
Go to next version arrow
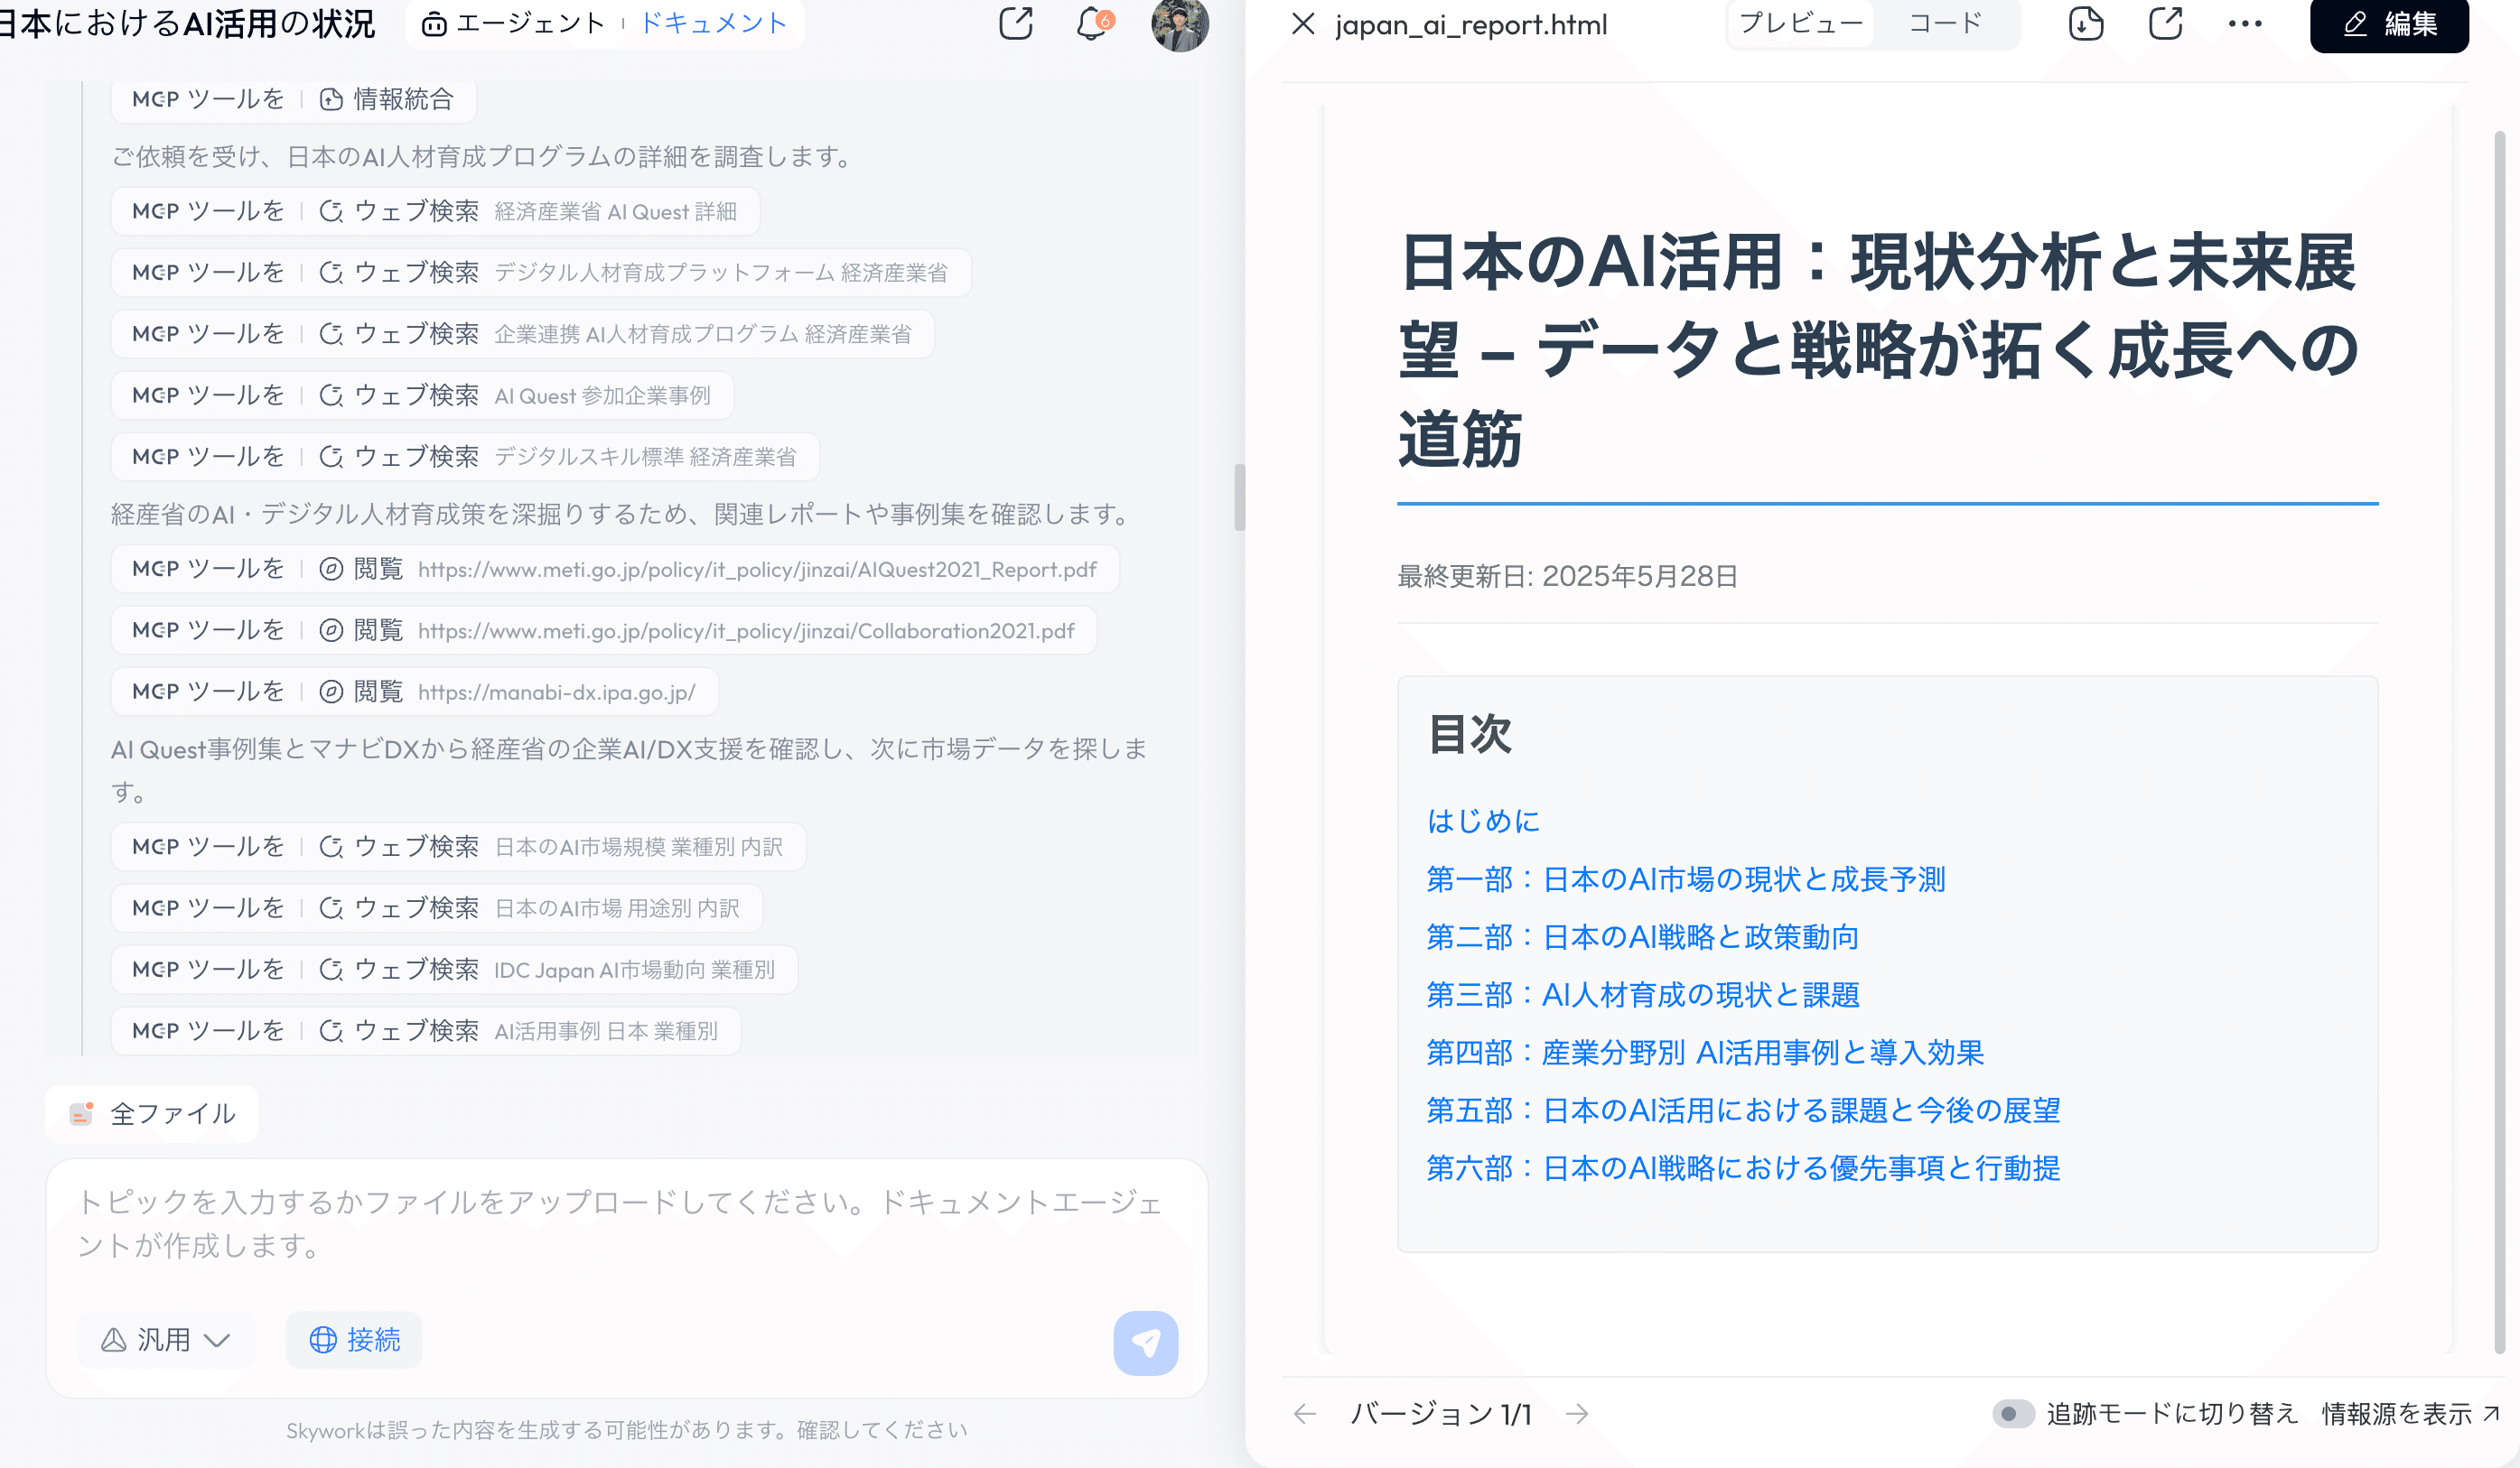(1577, 1413)
